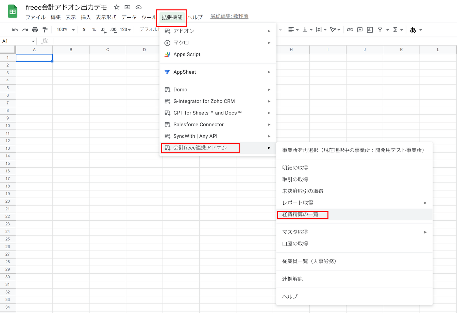Choose 口座の取得
This screenshot has width=457, height=313.
[x=354, y=244]
